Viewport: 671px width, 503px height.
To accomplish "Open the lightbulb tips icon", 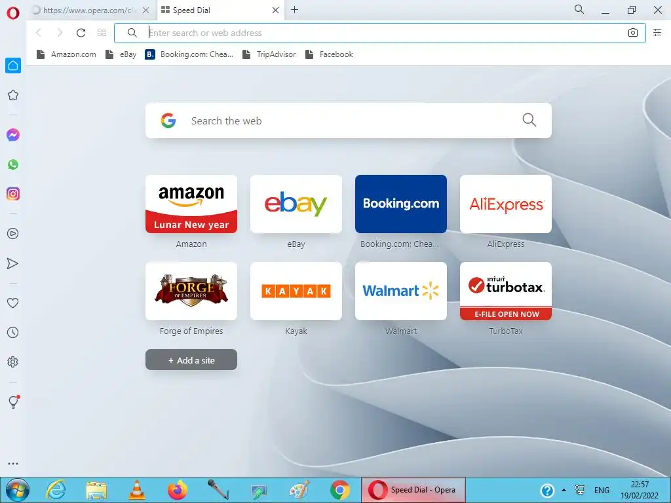I will (14, 401).
